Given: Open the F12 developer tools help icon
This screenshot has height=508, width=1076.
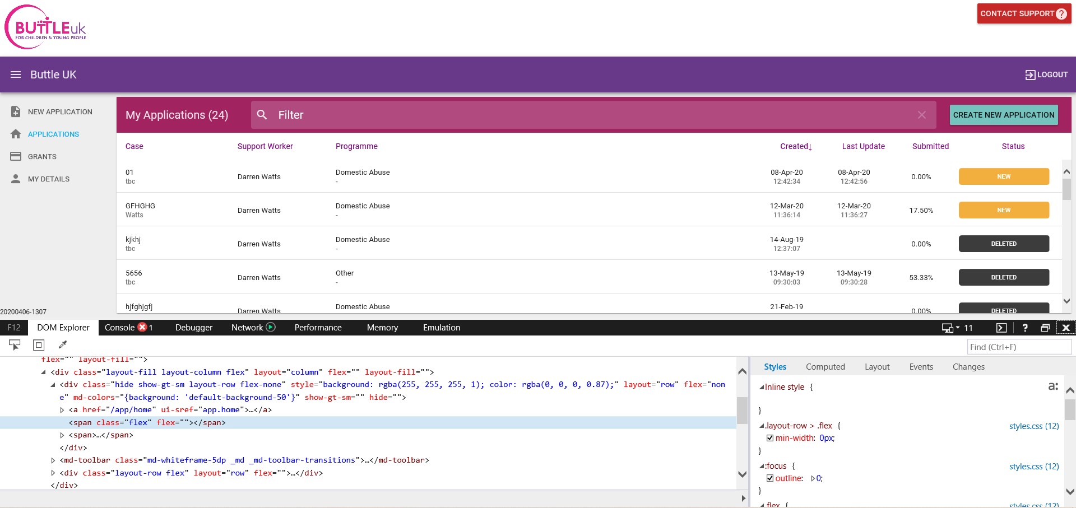Looking at the screenshot, I should pyautogui.click(x=1024, y=328).
